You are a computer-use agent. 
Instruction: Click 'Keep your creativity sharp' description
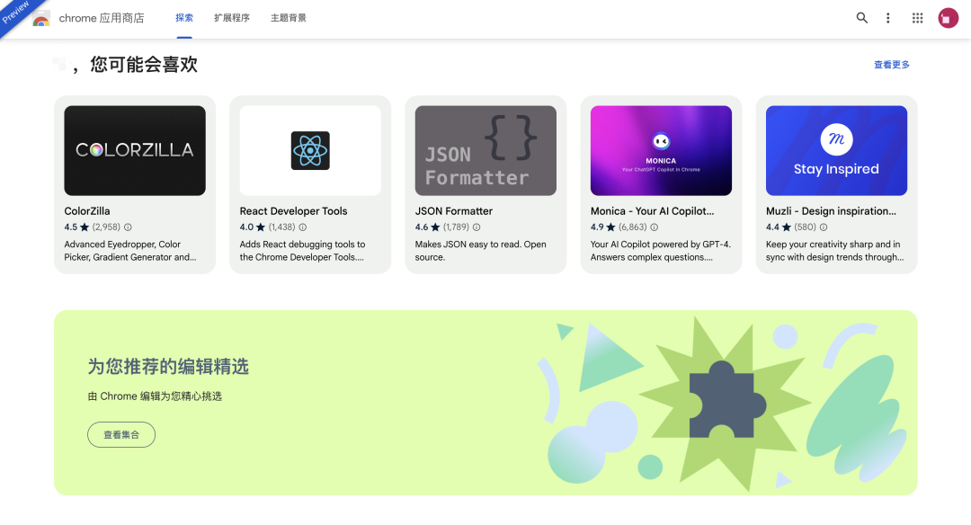[834, 251]
